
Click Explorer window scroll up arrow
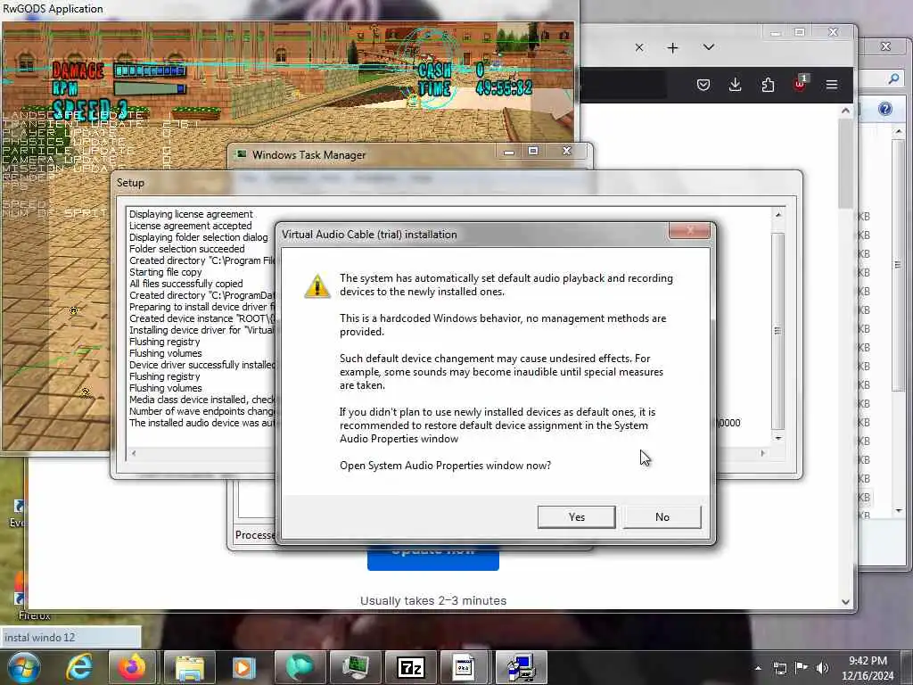tap(899, 132)
